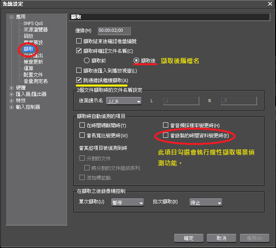Open 後面提示名 dropdown list
This screenshot has height=248, width=276.
tap(124, 101)
